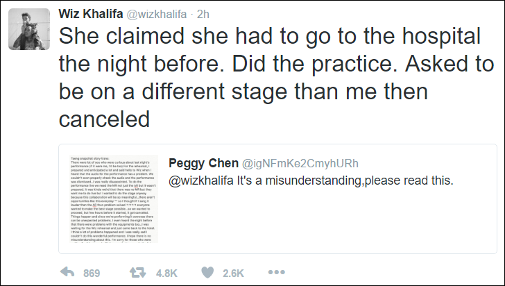Open the @wizkhalifa handle beside the name

click(157, 15)
